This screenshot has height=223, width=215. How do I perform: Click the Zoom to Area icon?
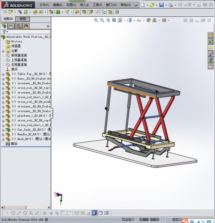pos(102,20)
